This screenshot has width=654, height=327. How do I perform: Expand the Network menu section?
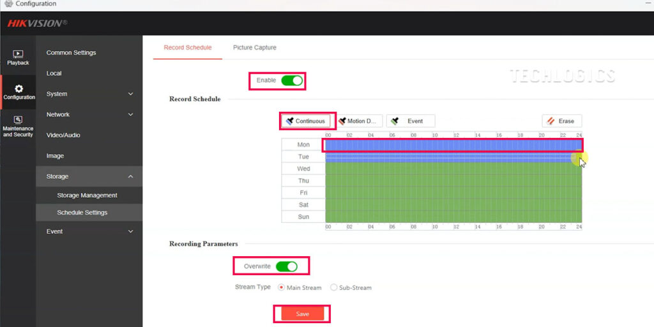pyautogui.click(x=89, y=114)
